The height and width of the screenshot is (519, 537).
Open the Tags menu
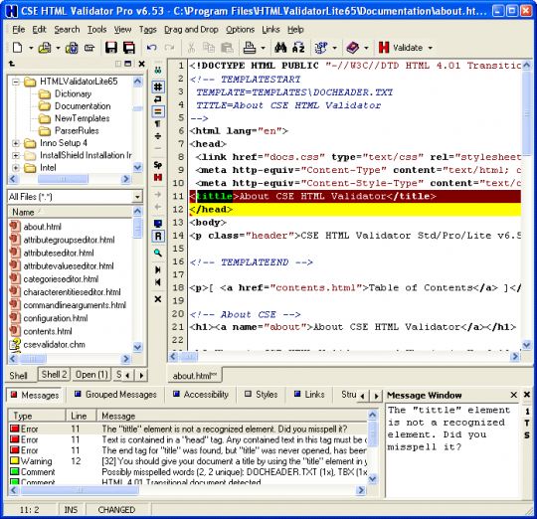(x=147, y=30)
